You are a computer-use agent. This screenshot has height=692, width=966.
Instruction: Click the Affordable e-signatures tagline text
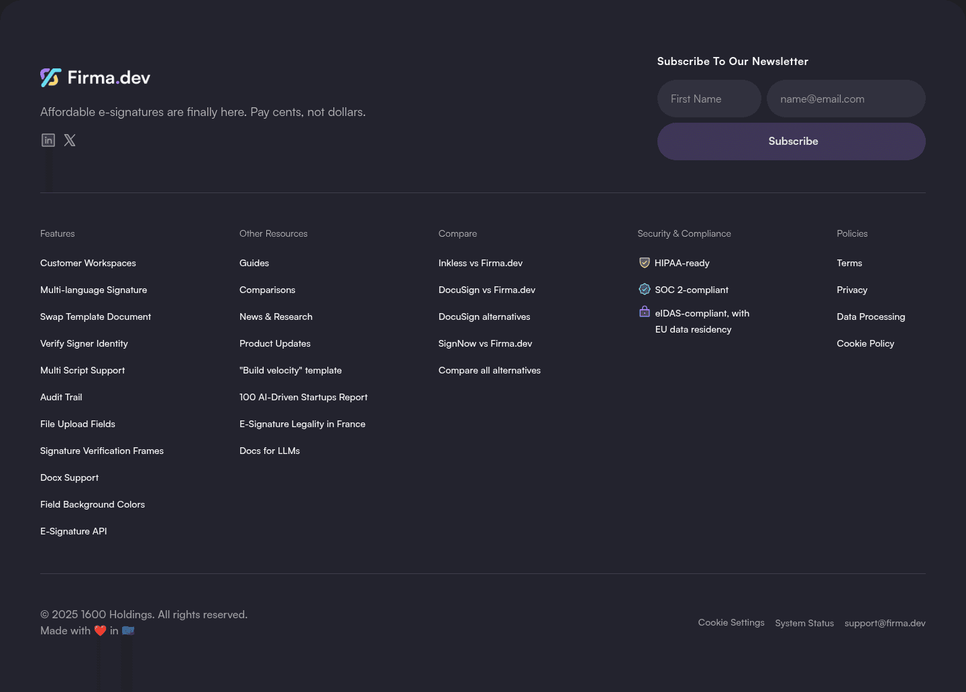click(x=203, y=112)
